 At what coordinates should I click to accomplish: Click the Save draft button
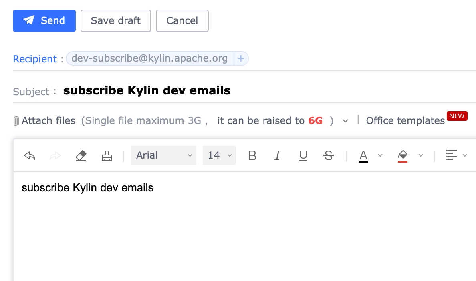tap(116, 21)
